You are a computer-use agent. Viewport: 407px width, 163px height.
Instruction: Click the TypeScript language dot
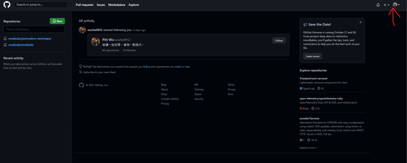coord(301,88)
